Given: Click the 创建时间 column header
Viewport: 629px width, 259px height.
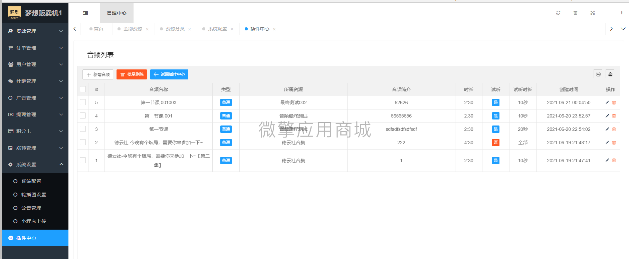Looking at the screenshot, I should (x=569, y=89).
